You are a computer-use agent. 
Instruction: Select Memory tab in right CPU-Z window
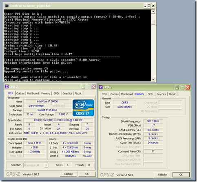(139, 94)
